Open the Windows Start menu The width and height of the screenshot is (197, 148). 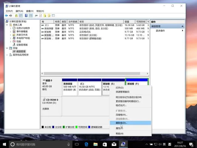[x=4, y=144]
